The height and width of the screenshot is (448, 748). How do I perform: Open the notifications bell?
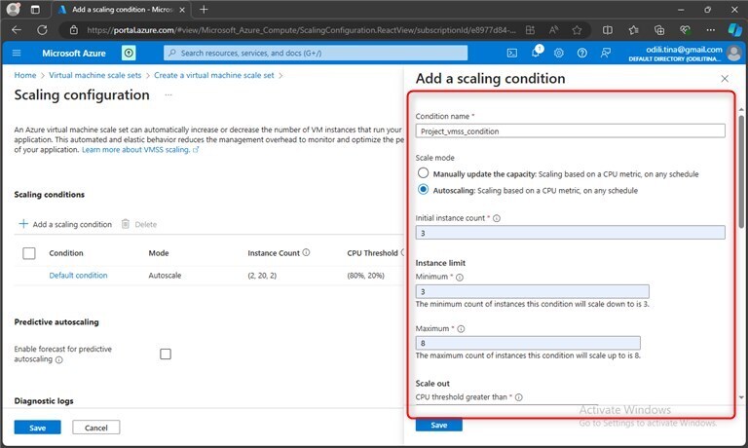tap(536, 53)
